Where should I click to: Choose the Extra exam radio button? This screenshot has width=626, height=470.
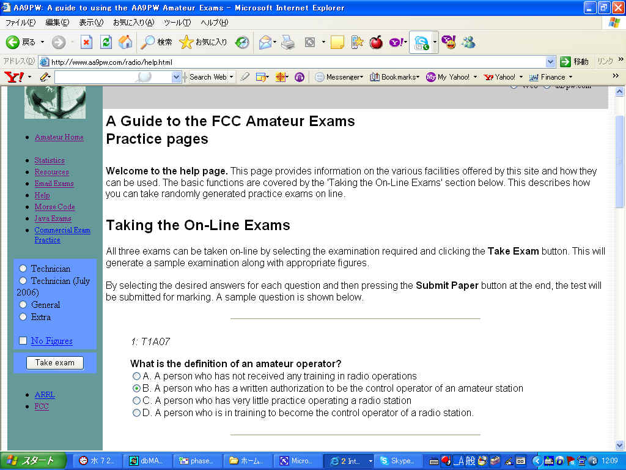pos(23,317)
